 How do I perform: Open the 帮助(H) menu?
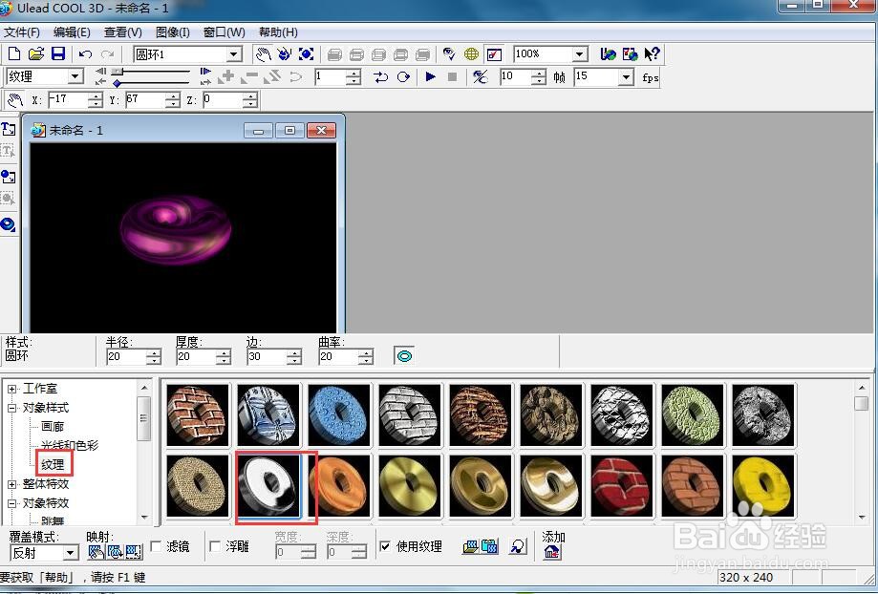[278, 32]
